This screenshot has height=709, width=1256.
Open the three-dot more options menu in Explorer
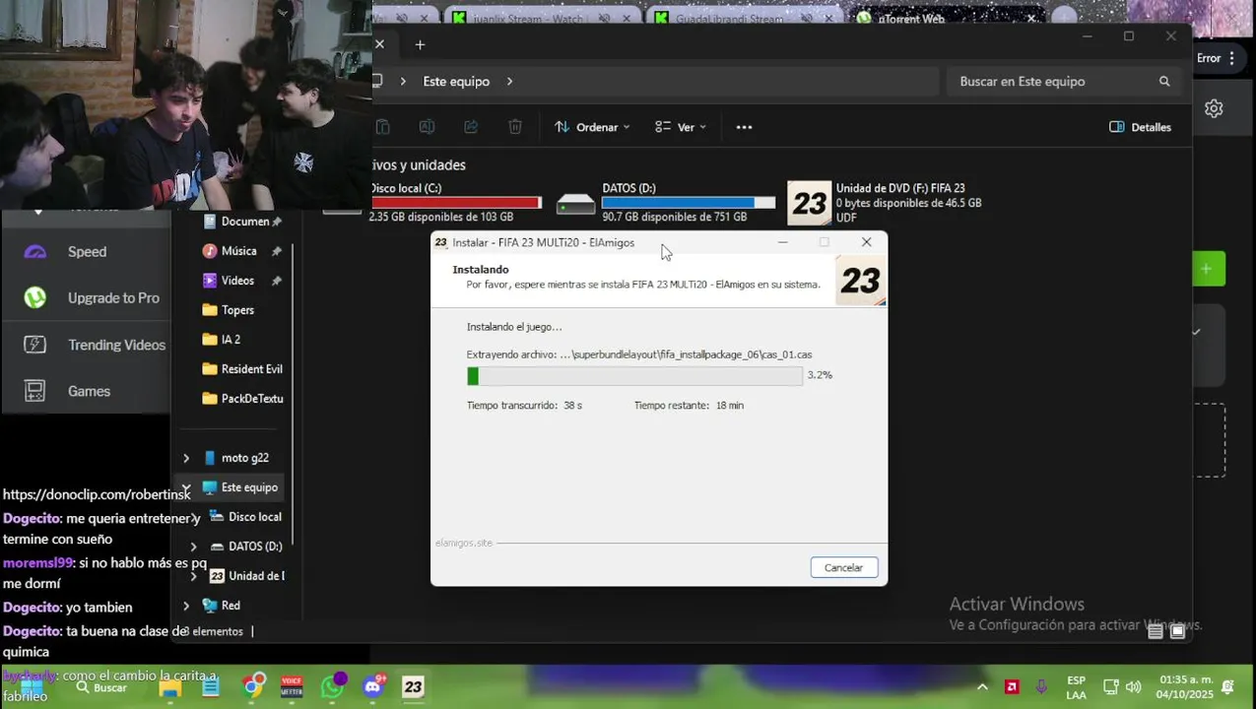744,127
